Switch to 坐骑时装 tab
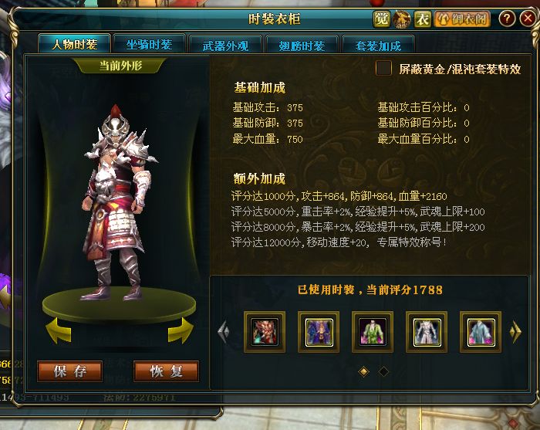The image size is (540, 430). (149, 45)
